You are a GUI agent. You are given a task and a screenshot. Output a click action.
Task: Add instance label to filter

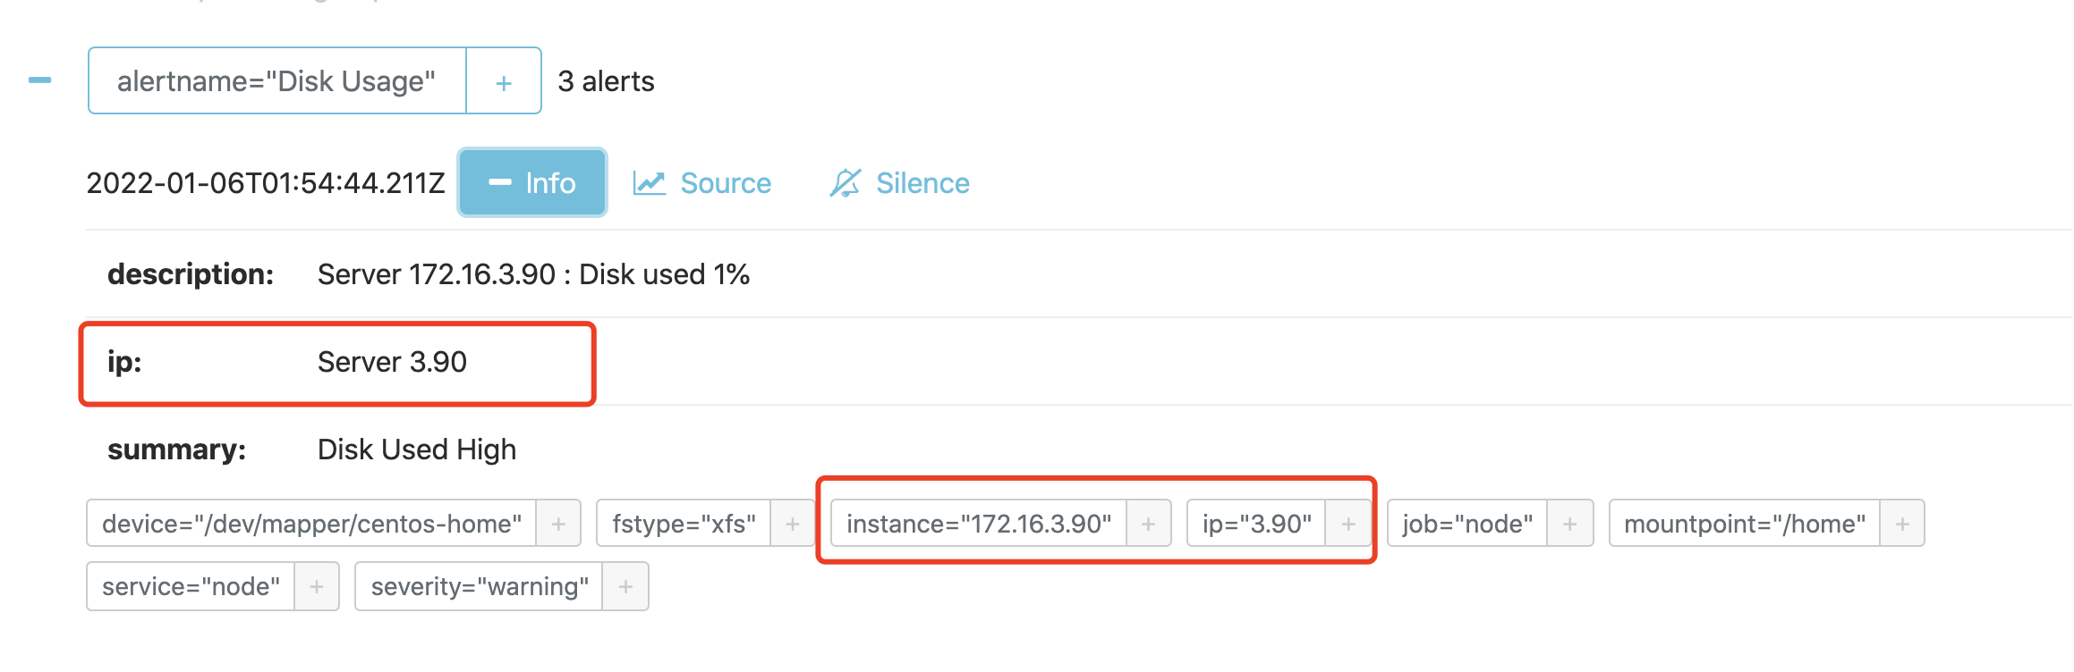1149,524
